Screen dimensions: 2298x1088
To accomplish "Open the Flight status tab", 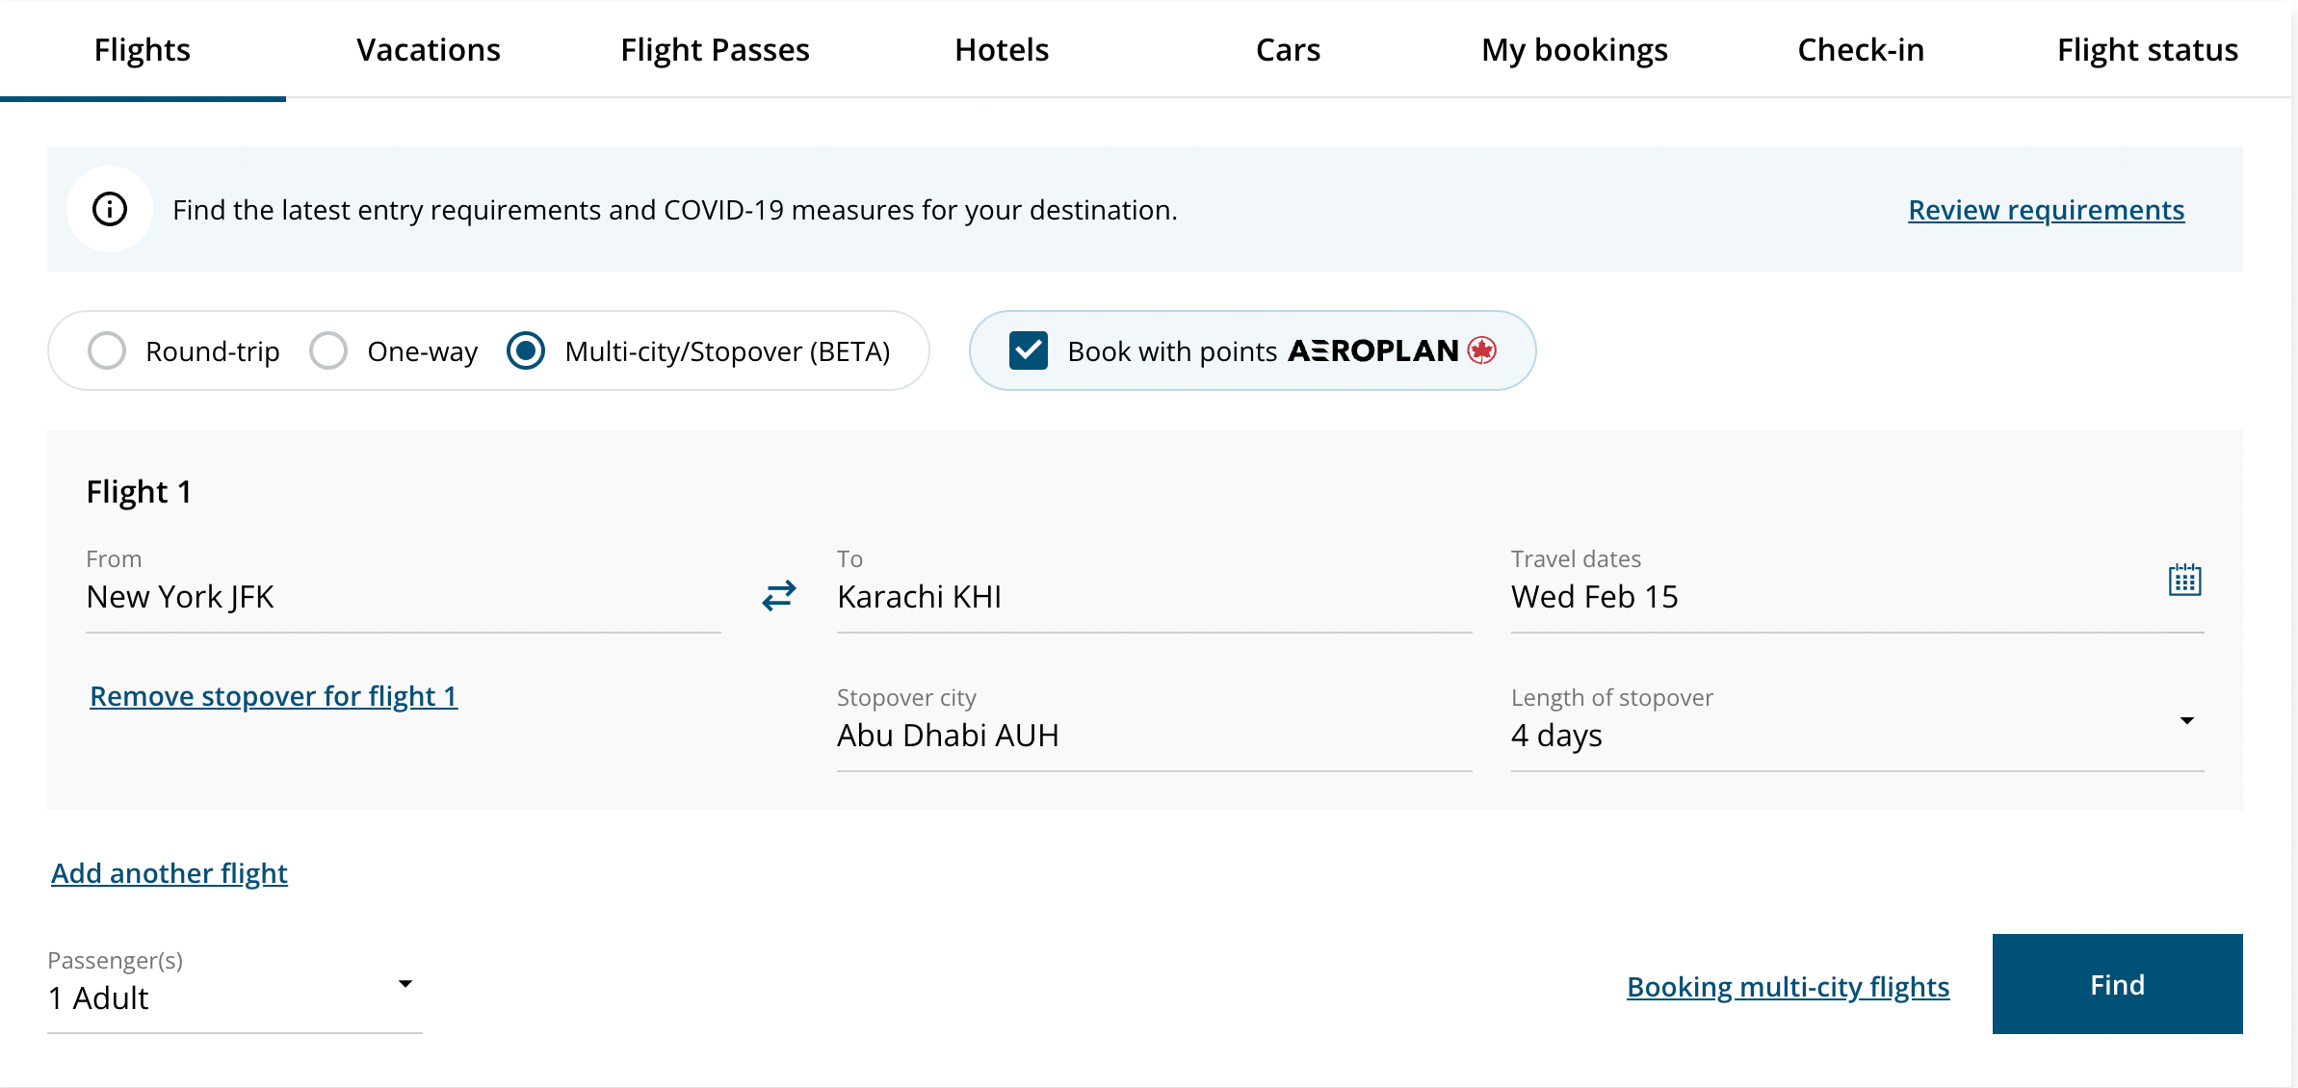I will click(2147, 50).
